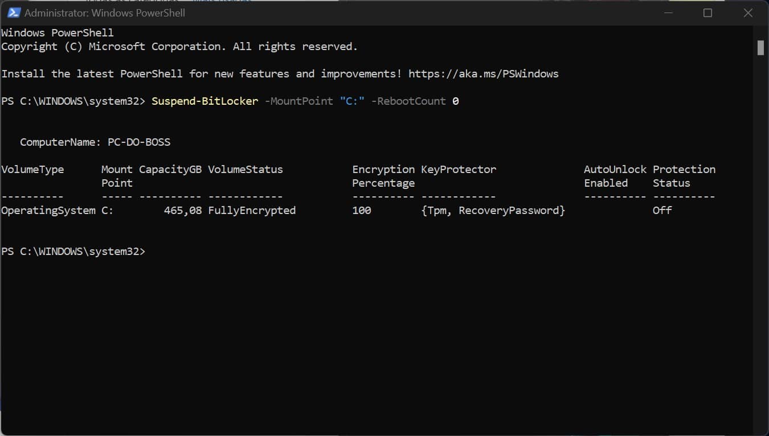
Task: Click the 'Administrator: Windows PowerShell' title text
Action: pyautogui.click(x=105, y=13)
